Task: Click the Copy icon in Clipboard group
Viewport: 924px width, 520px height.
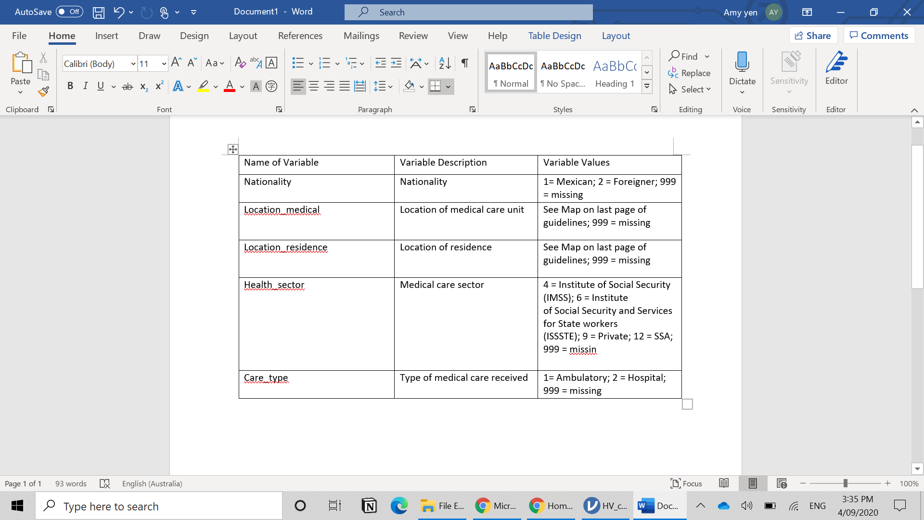Action: [43, 75]
